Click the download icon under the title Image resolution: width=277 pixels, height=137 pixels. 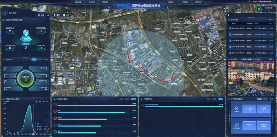167,8
